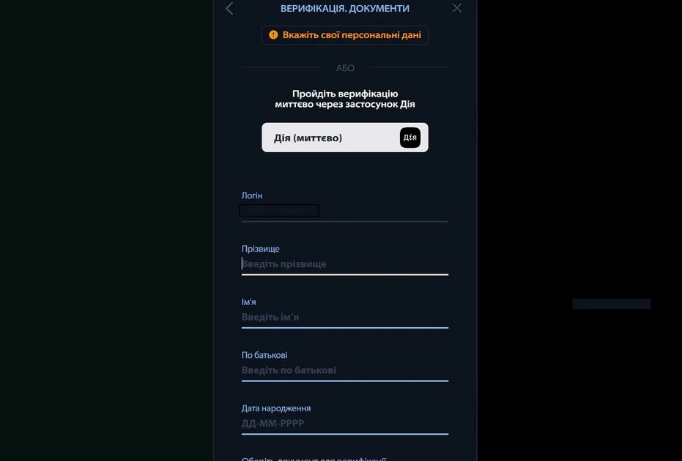Click the Логін field value
682x461 pixels.
click(x=279, y=211)
